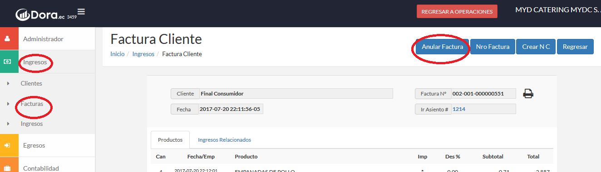Go to Ingresos breadcrumb link
The width and height of the screenshot is (601, 172).
(x=143, y=54)
